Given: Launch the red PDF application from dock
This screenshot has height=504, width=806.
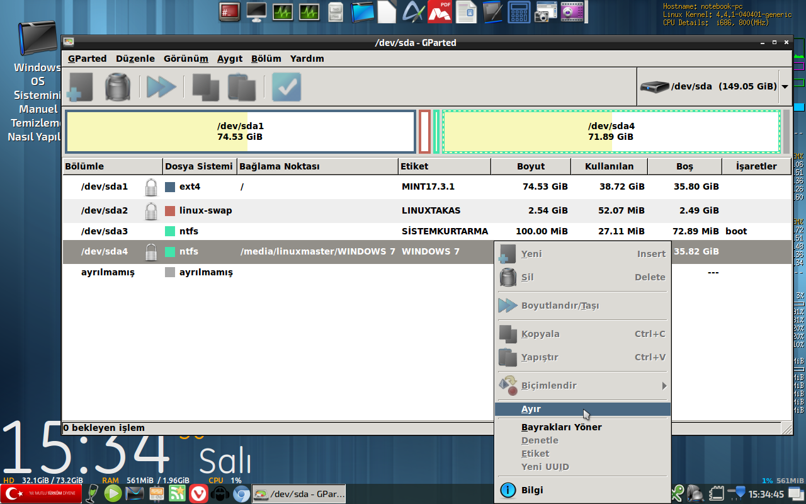Looking at the screenshot, I should (440, 11).
